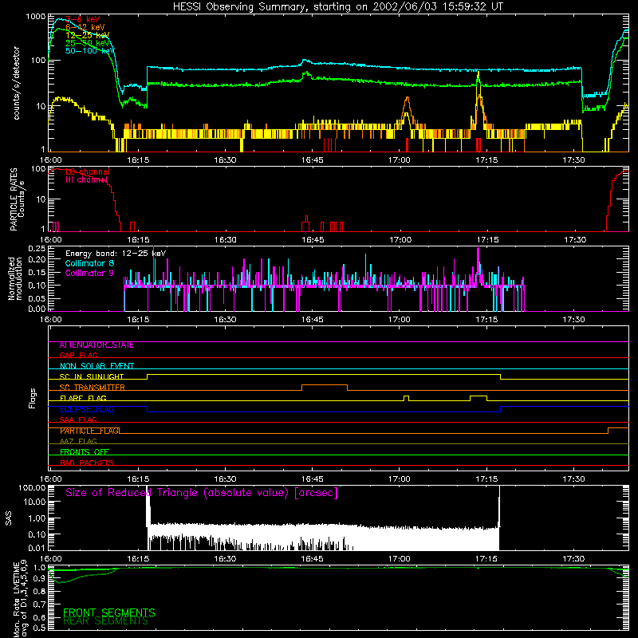Click 17:00 under the particle rates plot

(401, 240)
